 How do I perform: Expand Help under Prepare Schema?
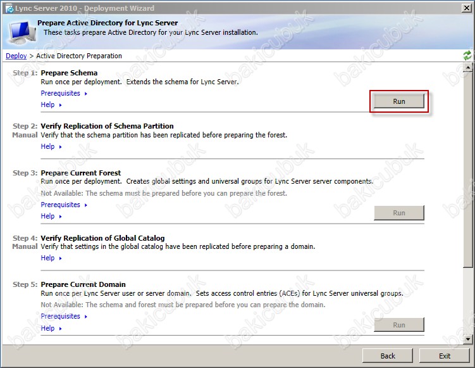coord(51,105)
